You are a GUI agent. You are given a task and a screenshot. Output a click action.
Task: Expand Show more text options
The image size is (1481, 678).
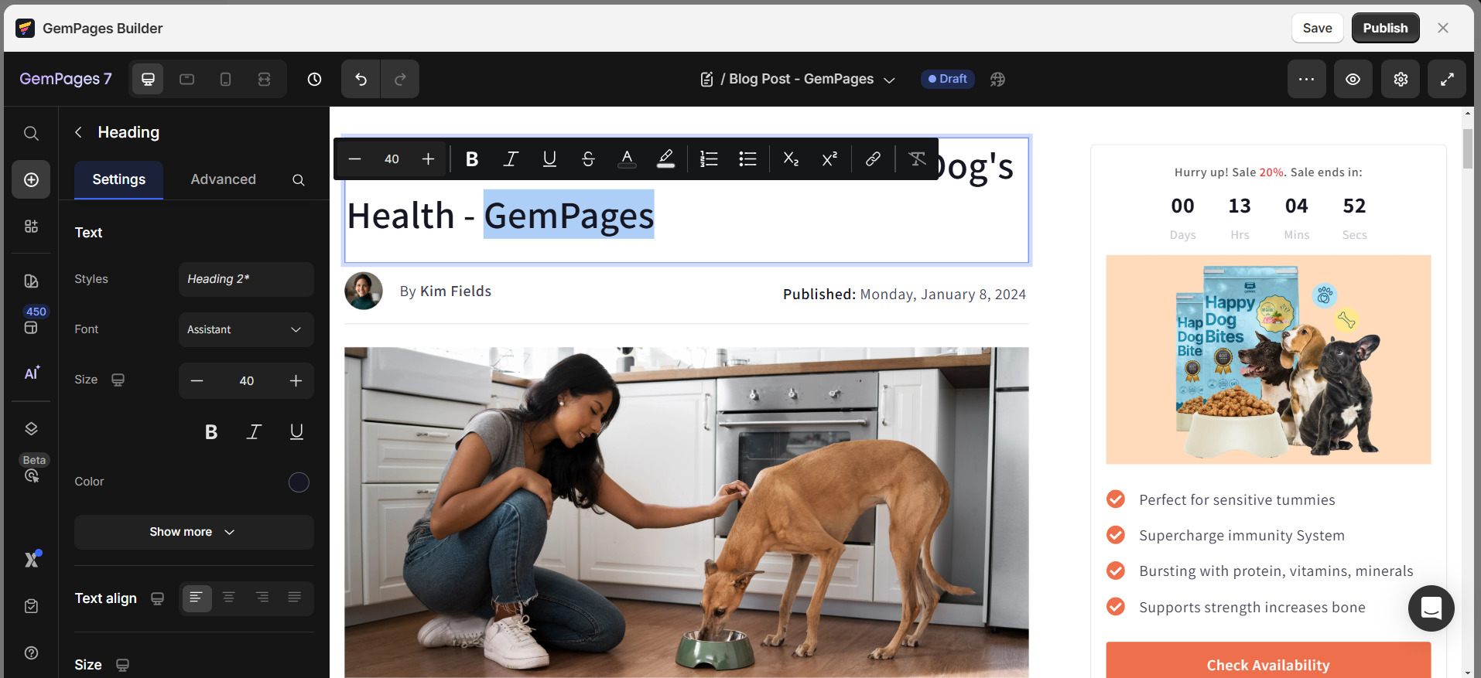point(193,532)
